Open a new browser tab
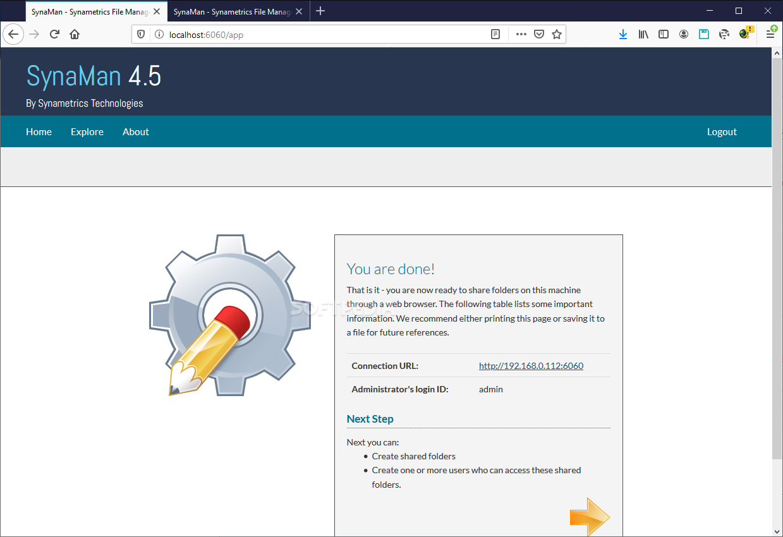The image size is (783, 537). (320, 11)
